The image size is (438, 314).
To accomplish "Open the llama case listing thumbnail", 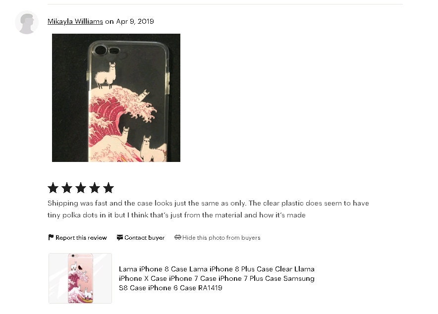I will pos(80,278).
